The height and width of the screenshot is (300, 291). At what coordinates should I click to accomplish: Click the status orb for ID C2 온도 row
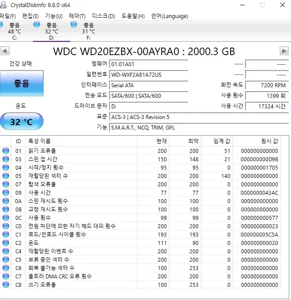pyautogui.click(x=6, y=243)
